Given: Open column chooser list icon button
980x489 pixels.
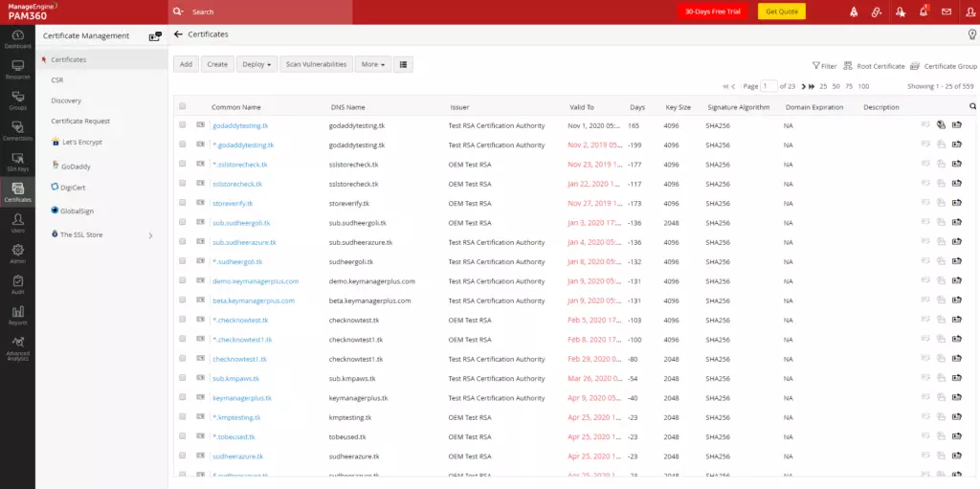Looking at the screenshot, I should [403, 64].
